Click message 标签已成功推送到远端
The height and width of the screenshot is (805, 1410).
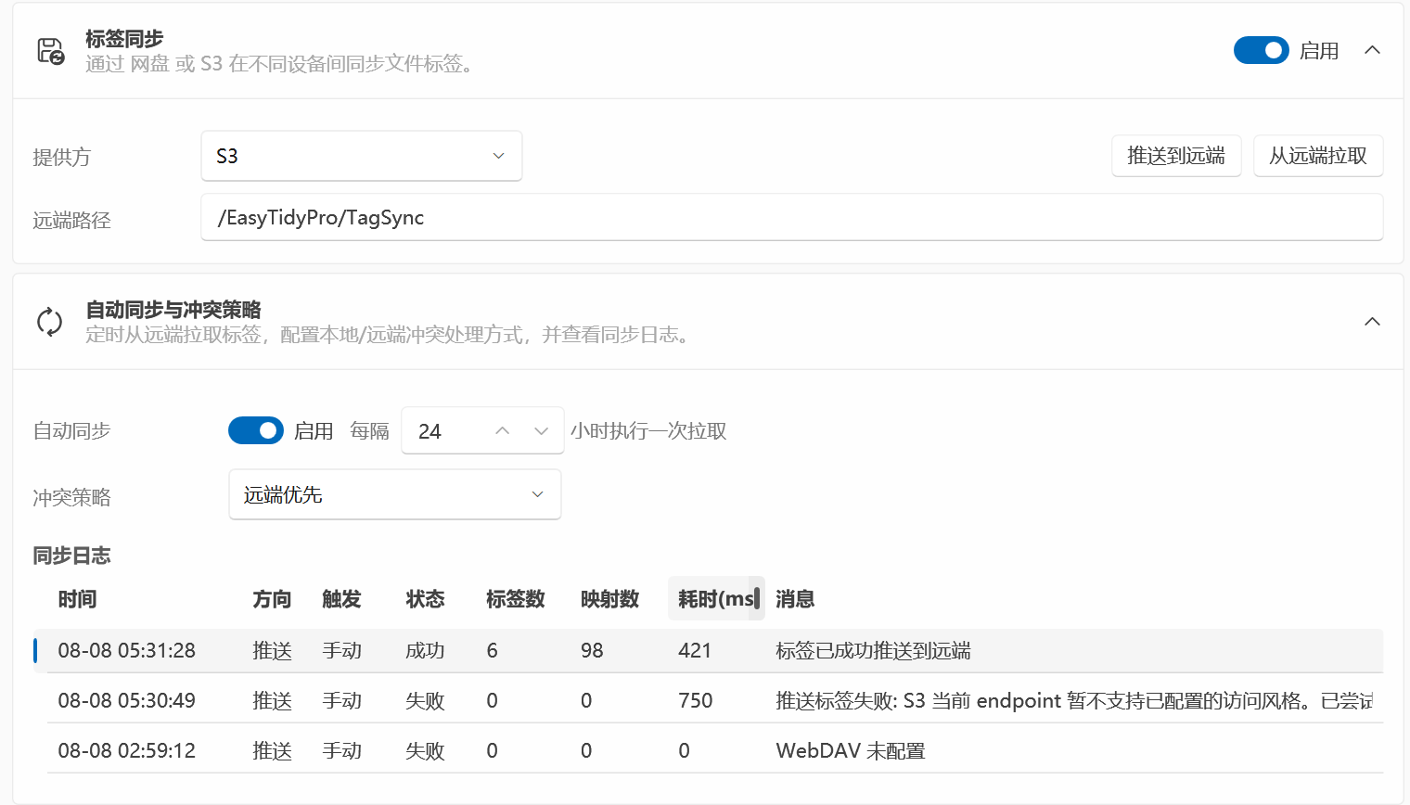[873, 650]
